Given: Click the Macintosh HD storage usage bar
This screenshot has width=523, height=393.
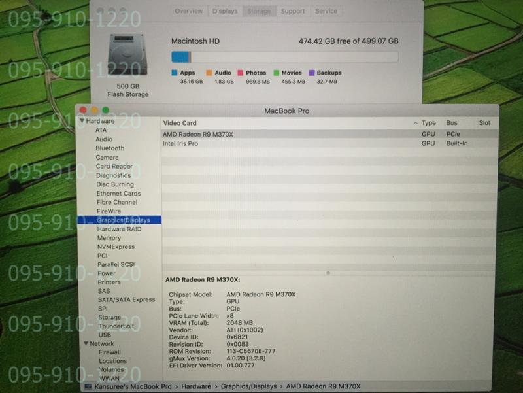Looking at the screenshot, I should [x=285, y=57].
